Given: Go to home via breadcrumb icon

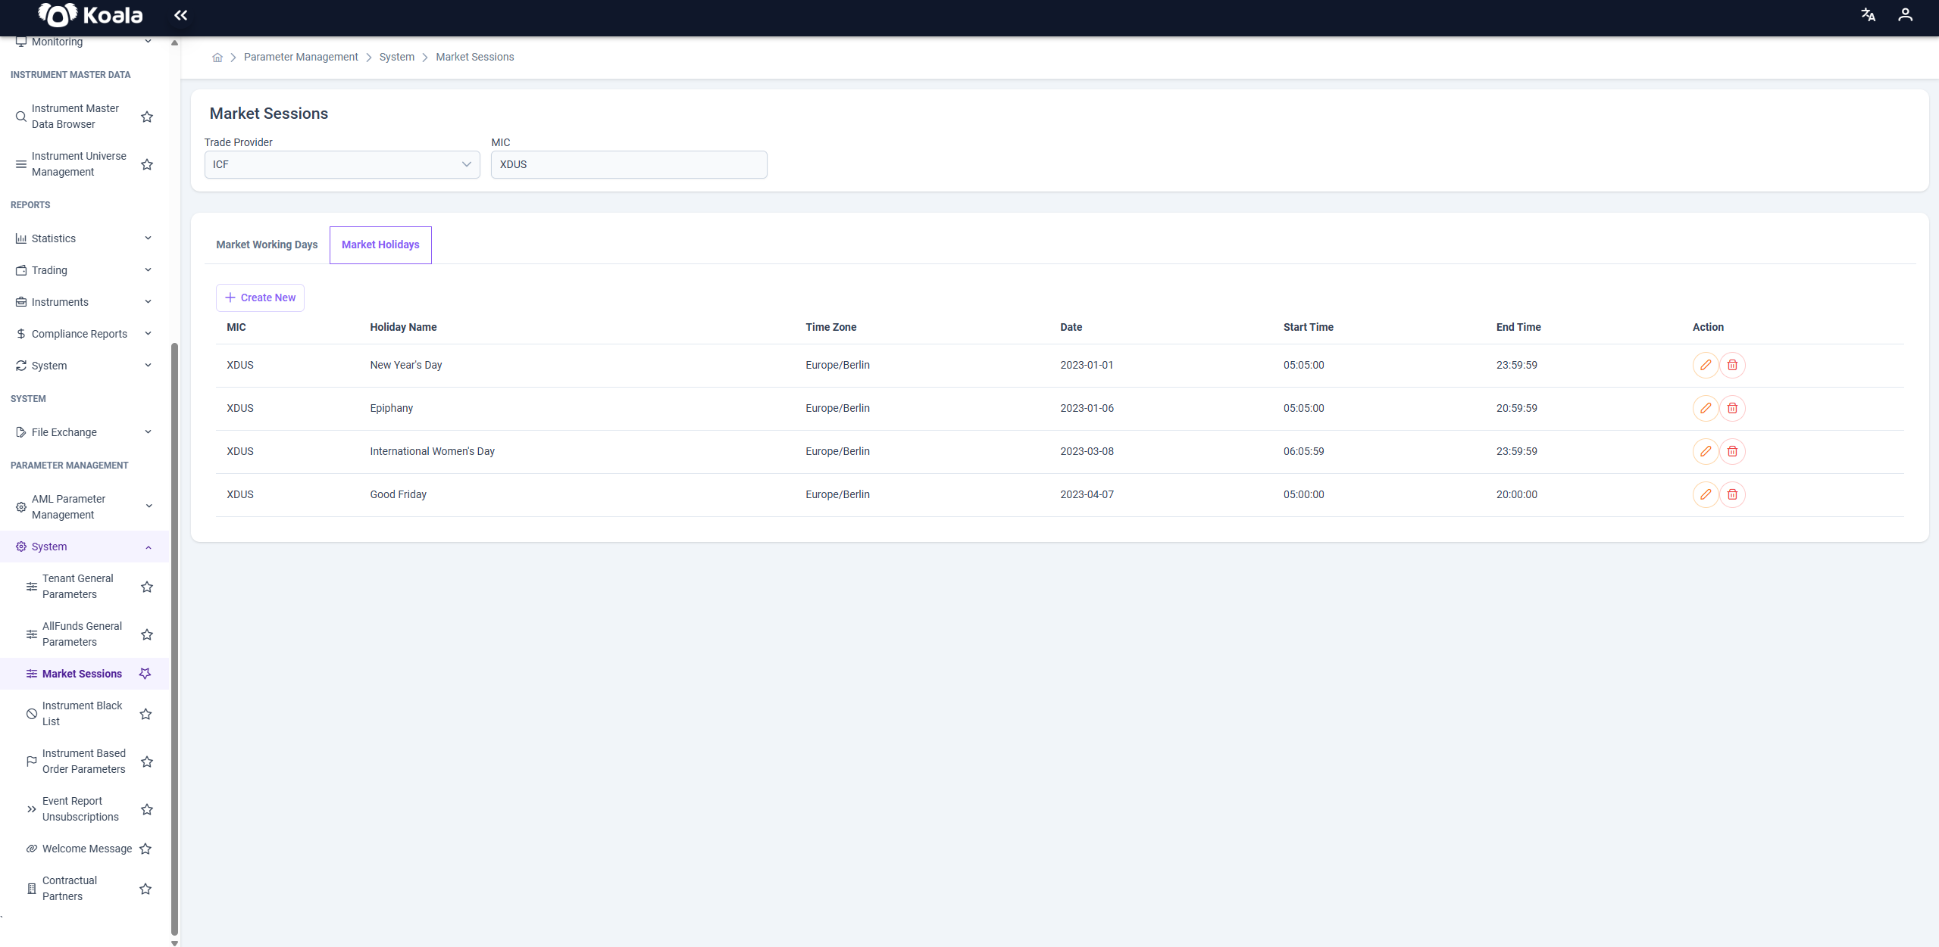Looking at the screenshot, I should pos(217,58).
